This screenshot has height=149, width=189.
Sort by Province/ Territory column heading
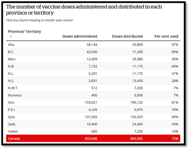click(25, 31)
